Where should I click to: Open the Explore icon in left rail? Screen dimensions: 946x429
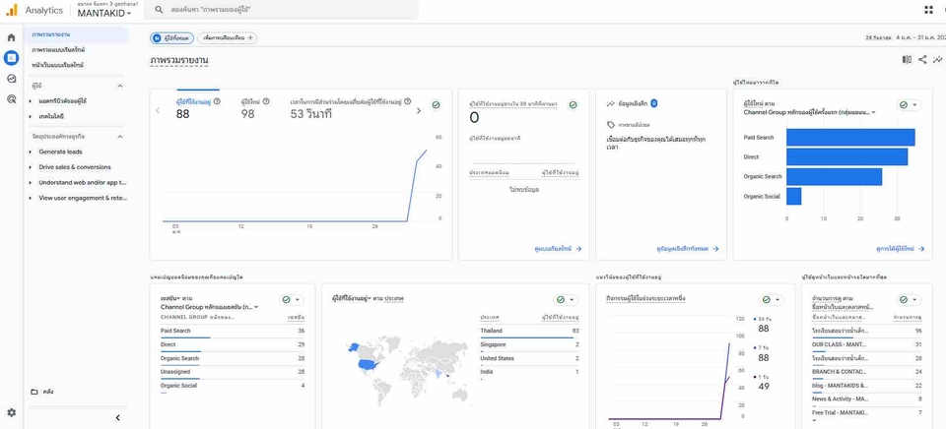pyautogui.click(x=11, y=79)
